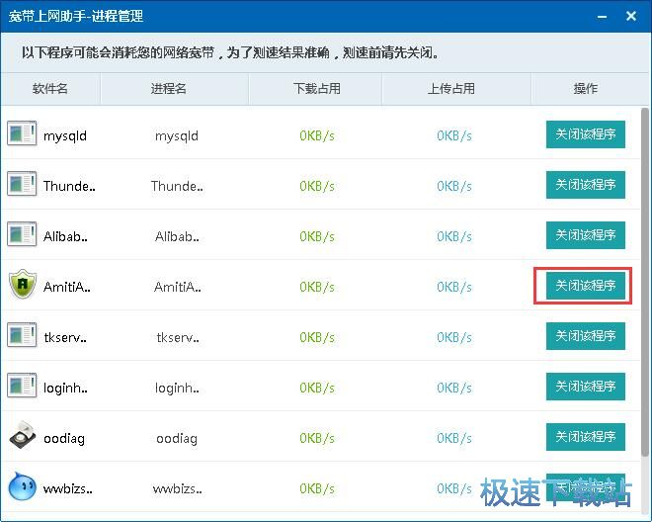The image size is (652, 522).
Task: Close the 宽带上网助手-进程管理 window
Action: [631, 16]
